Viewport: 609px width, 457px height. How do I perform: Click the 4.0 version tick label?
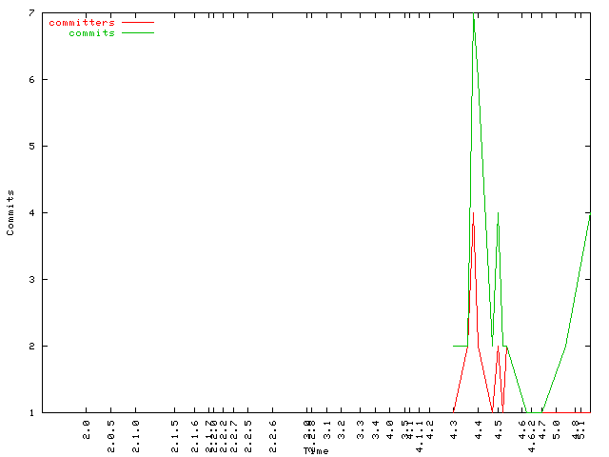coord(390,429)
